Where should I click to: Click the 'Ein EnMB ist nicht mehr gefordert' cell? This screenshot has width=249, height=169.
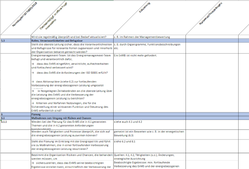click(x=149, y=56)
